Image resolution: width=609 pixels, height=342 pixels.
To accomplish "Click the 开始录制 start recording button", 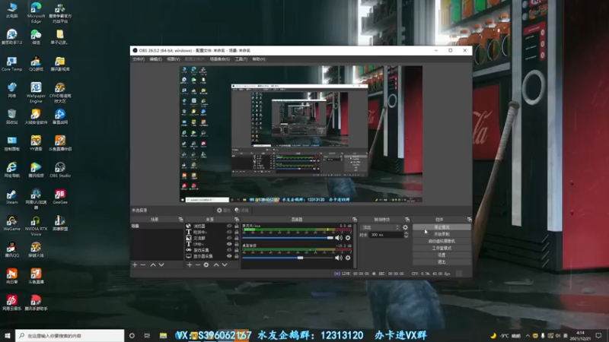I will click(442, 234).
